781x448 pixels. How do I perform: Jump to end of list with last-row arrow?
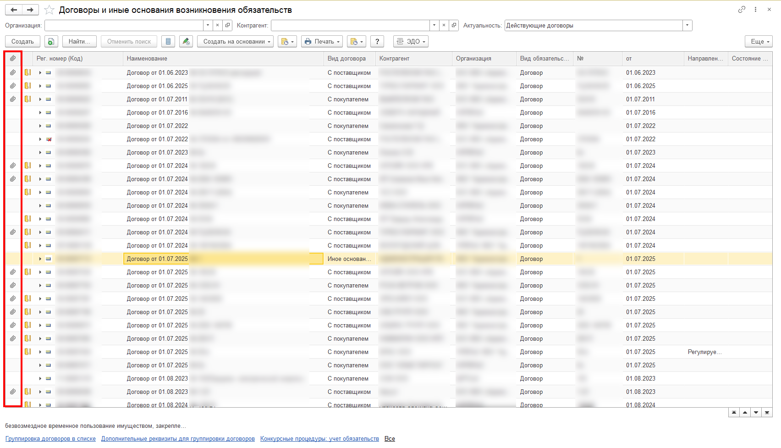[767, 413]
